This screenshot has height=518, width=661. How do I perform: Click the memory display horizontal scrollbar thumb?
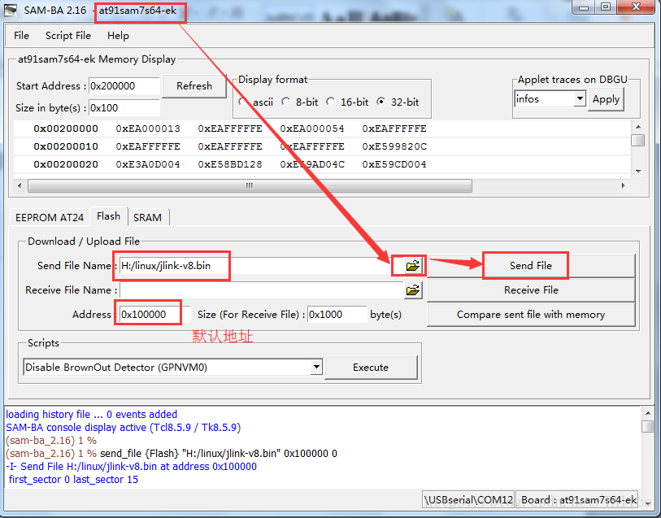click(250, 185)
